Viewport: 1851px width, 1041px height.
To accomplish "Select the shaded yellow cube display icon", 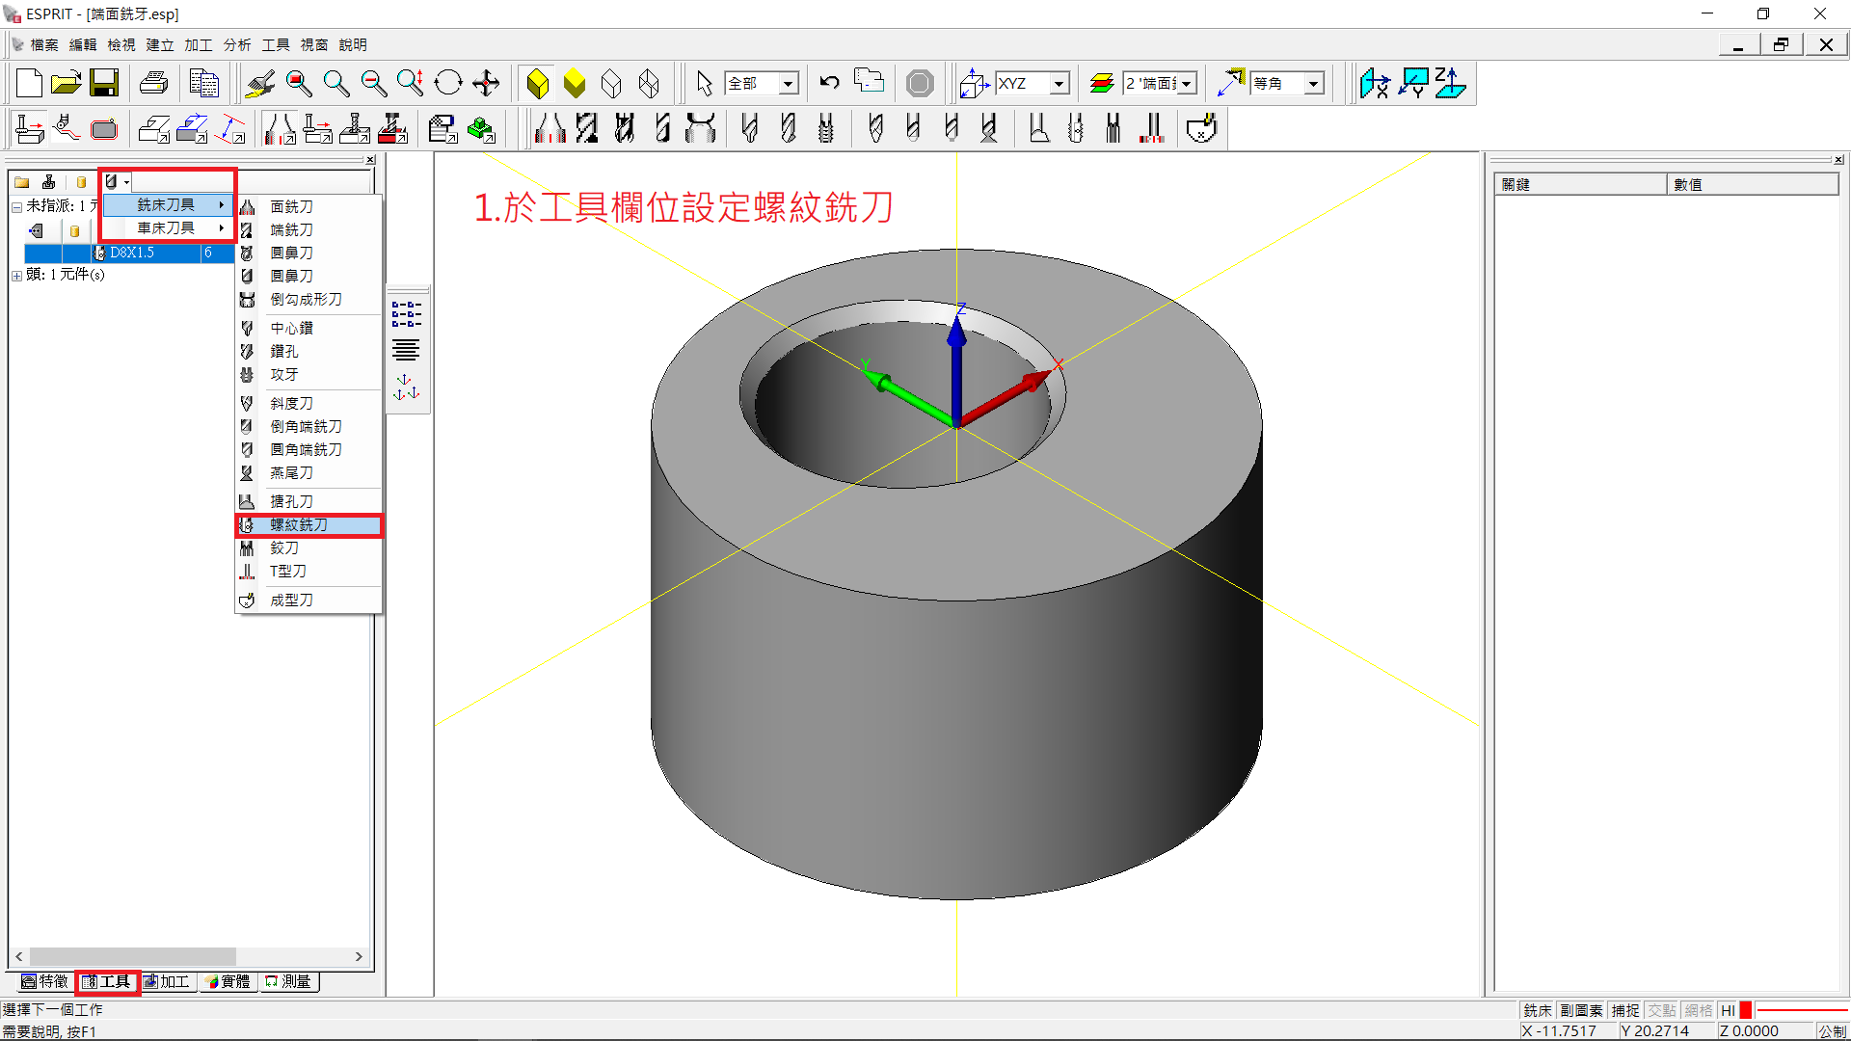I will (x=537, y=84).
